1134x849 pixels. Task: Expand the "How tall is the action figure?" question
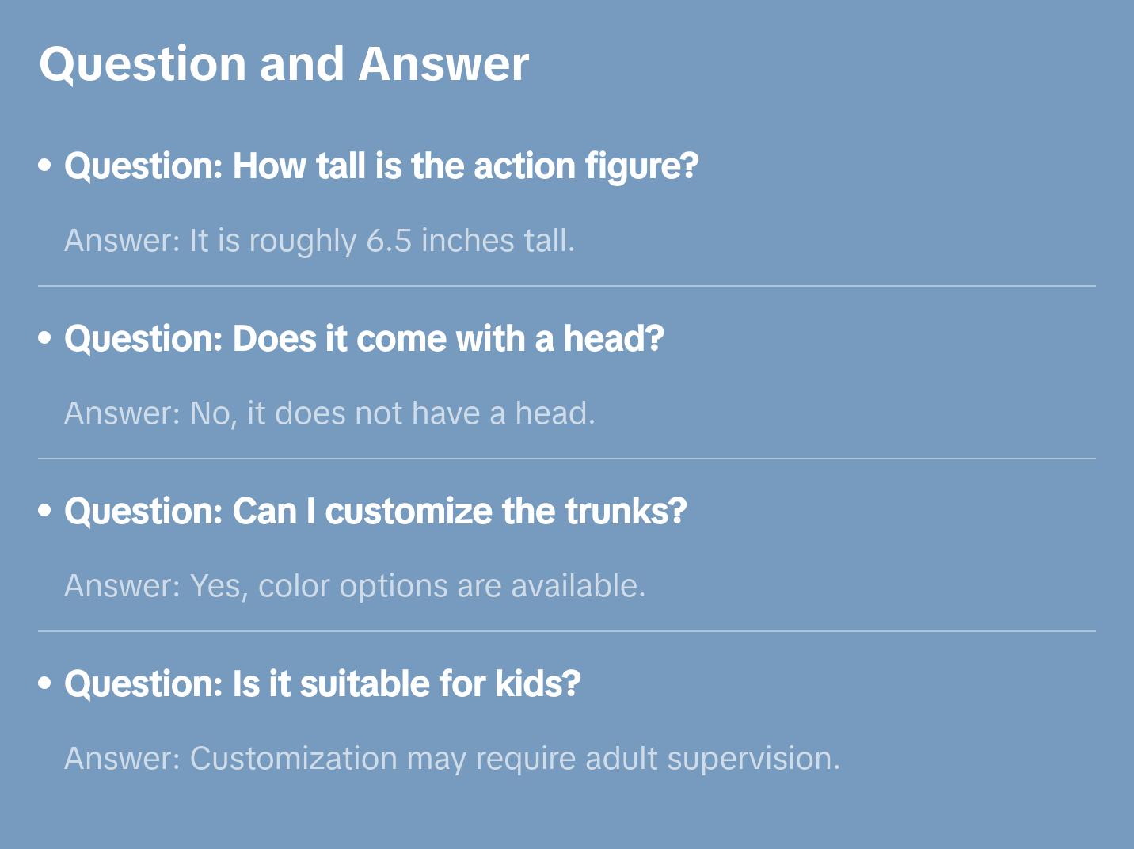click(381, 166)
